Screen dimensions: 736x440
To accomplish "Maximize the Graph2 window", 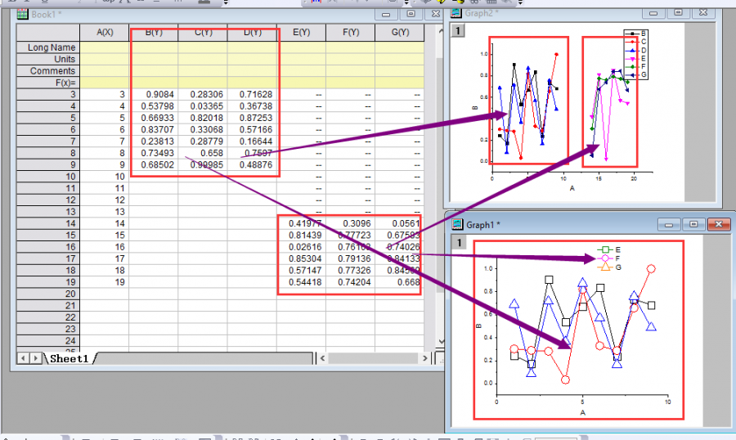I will tap(678, 13).
